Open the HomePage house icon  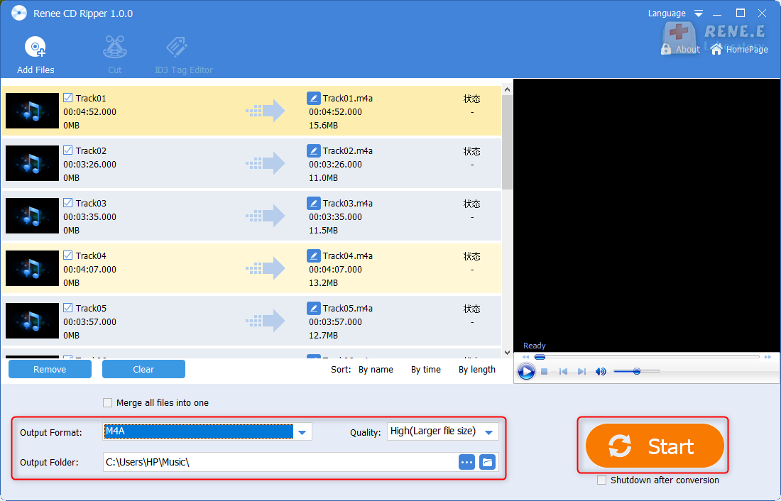point(716,49)
